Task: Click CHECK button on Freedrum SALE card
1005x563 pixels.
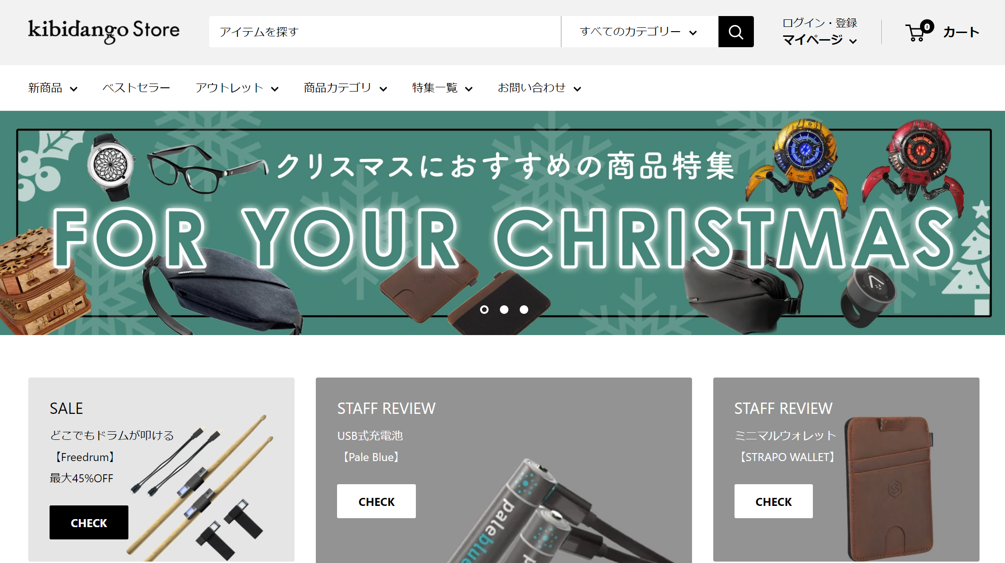Action: pyautogui.click(x=89, y=522)
